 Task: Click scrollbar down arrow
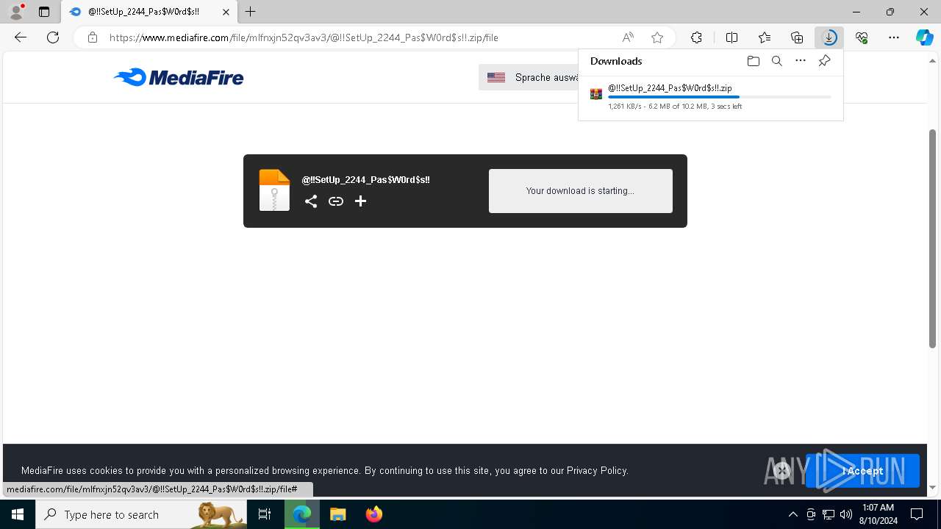pyautogui.click(x=932, y=488)
